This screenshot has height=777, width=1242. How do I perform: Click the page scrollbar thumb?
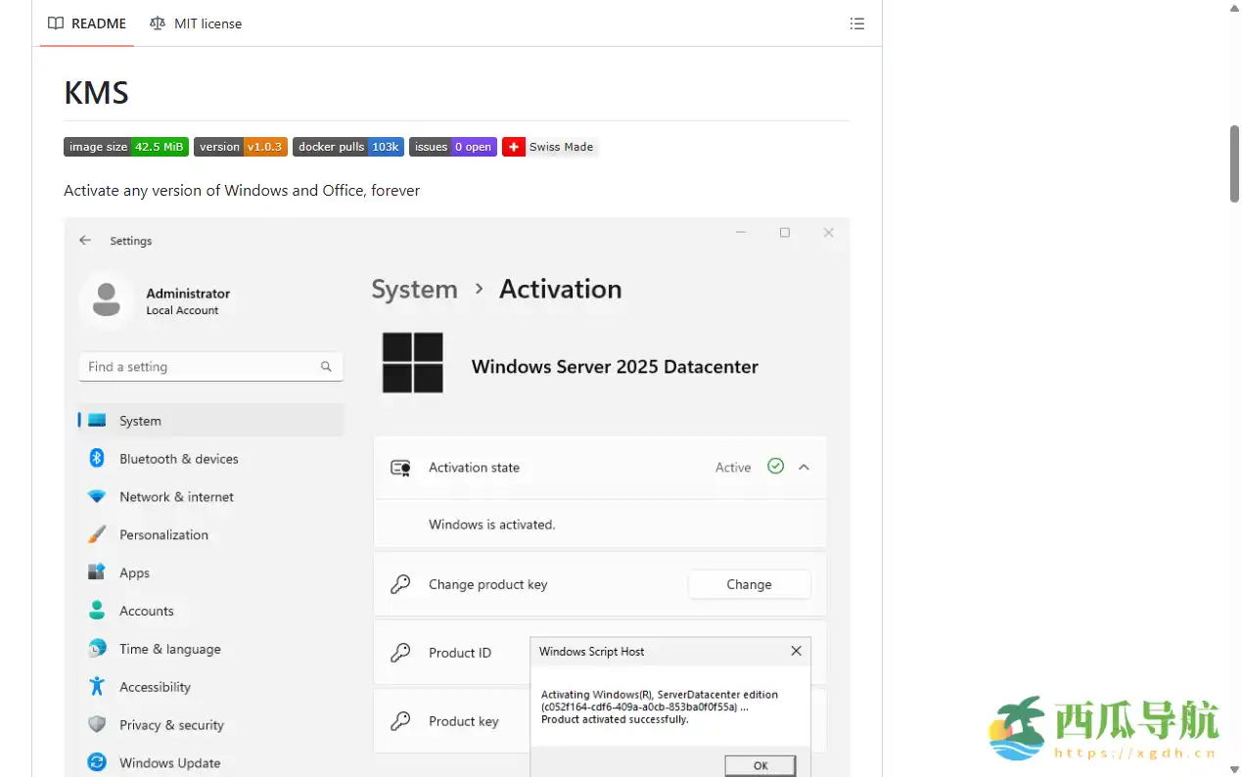1234,164
